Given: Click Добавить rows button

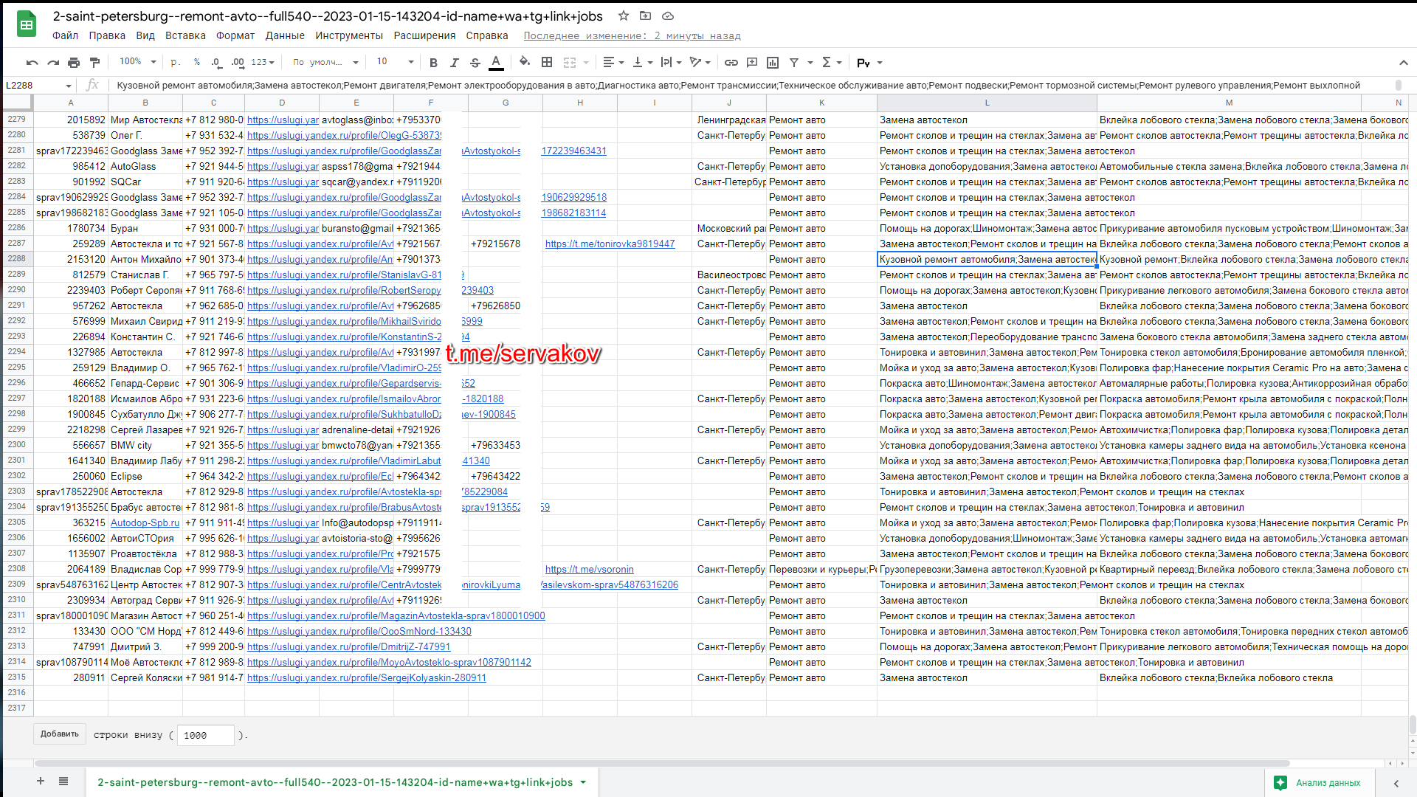Looking at the screenshot, I should 60,734.
